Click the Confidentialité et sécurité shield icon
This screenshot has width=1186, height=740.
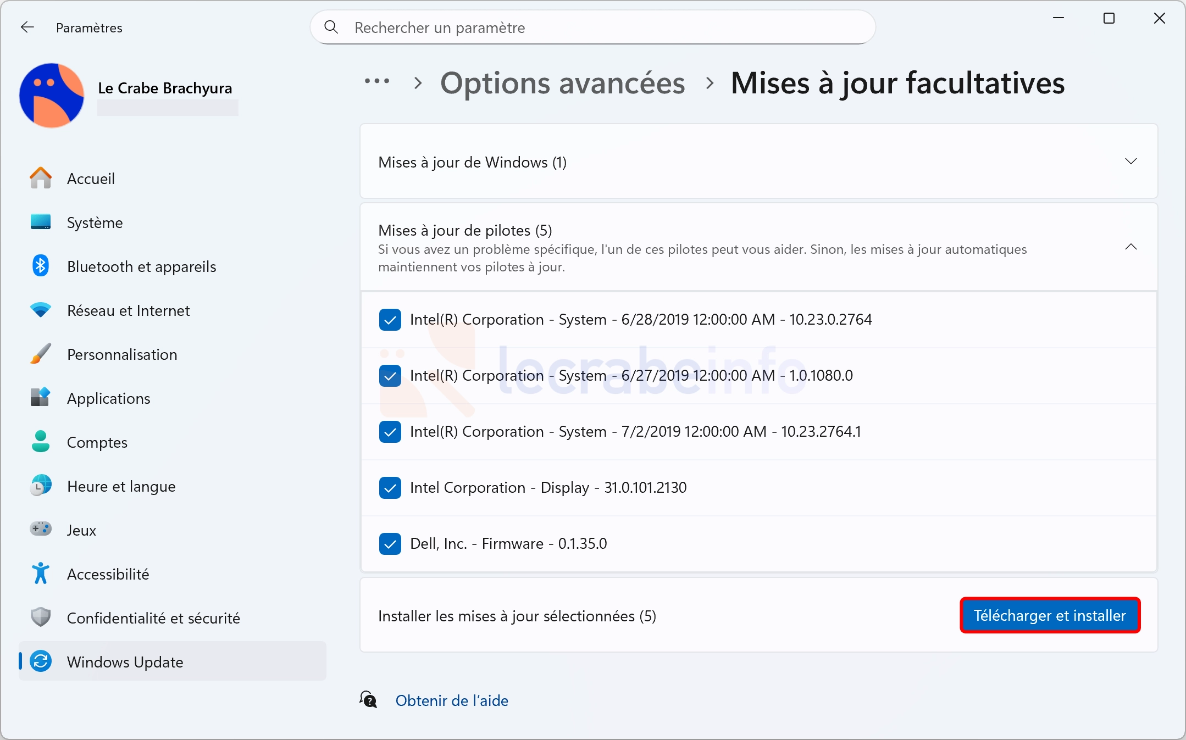coord(41,617)
